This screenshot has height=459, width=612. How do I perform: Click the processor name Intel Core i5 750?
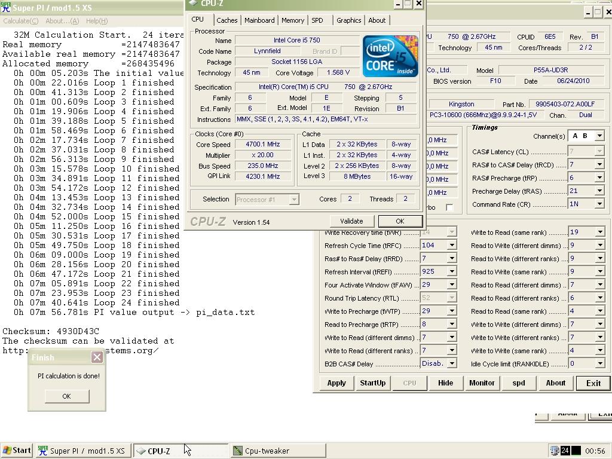point(296,40)
